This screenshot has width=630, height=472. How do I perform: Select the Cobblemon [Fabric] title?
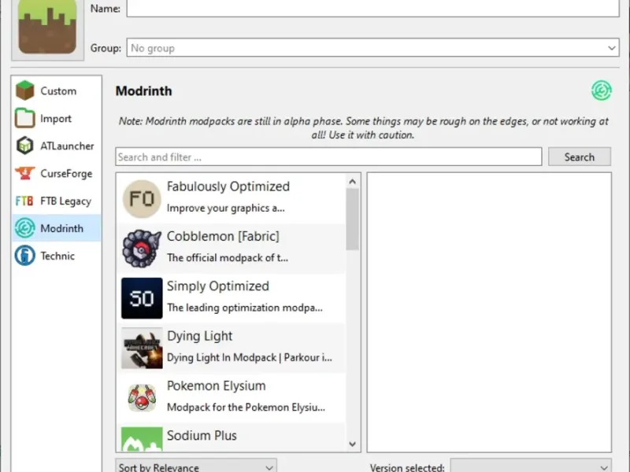point(223,236)
